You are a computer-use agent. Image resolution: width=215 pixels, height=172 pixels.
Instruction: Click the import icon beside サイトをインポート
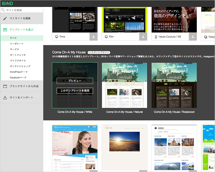(5, 98)
